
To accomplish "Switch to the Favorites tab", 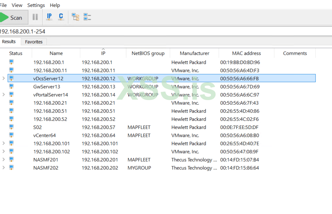I will 34,42.
